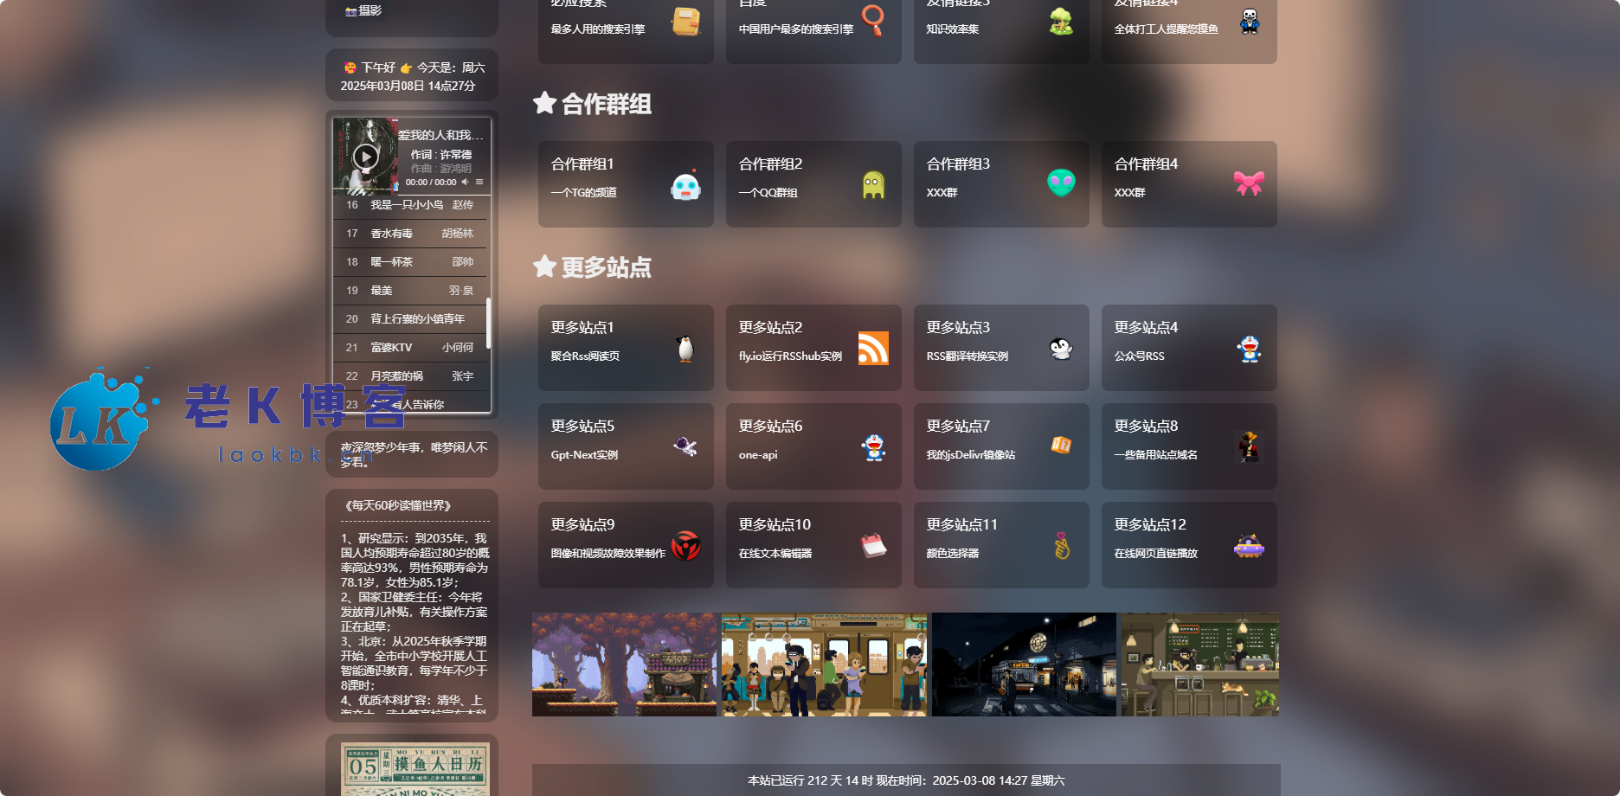
Task: Click the pink bow icon on 合作群组4
Action: 1249,183
